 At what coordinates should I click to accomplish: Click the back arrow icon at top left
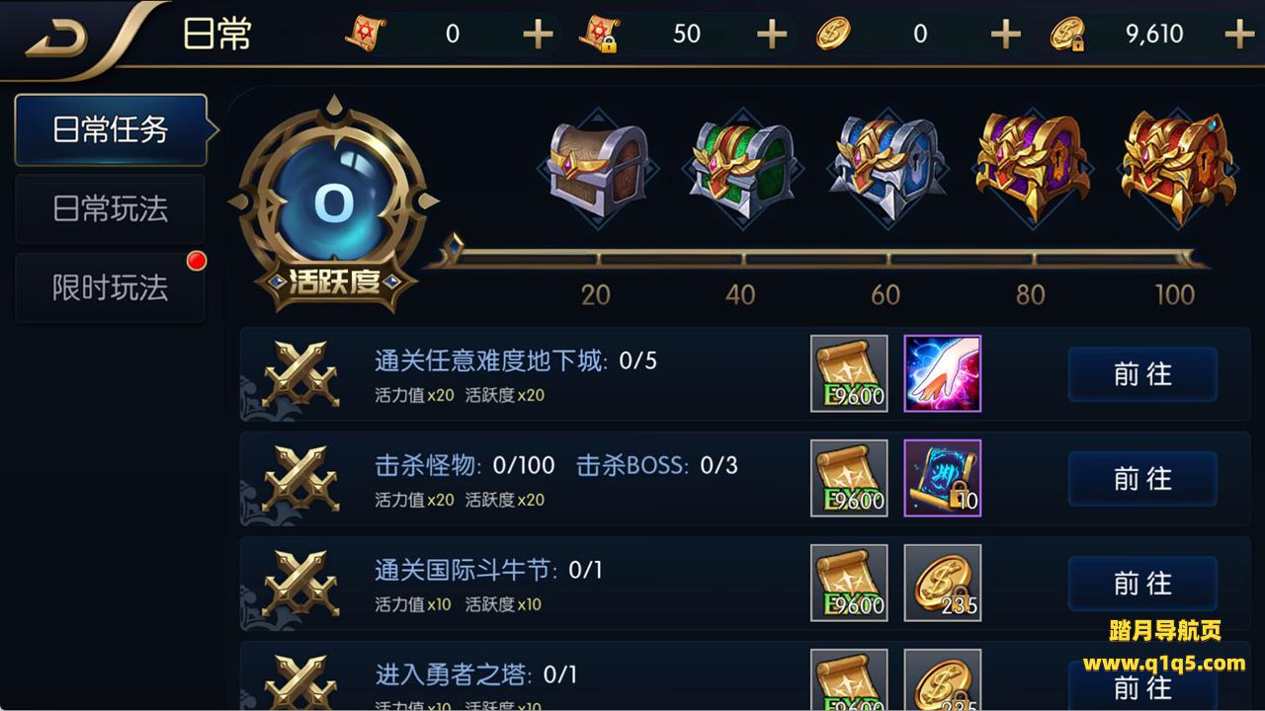pos(56,37)
